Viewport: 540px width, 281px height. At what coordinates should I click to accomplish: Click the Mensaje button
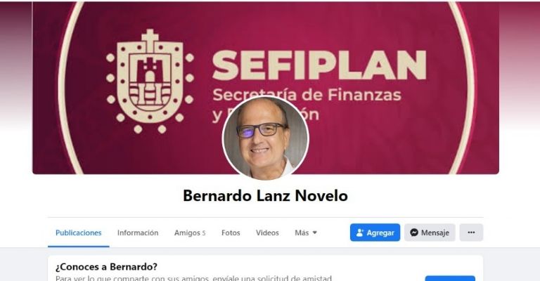430,233
